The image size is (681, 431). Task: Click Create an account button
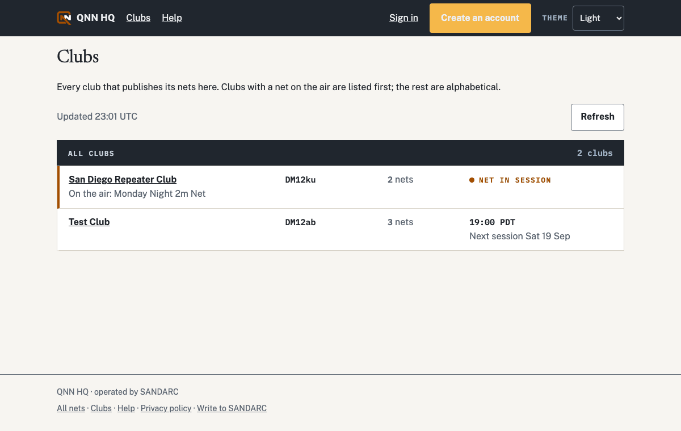(480, 18)
